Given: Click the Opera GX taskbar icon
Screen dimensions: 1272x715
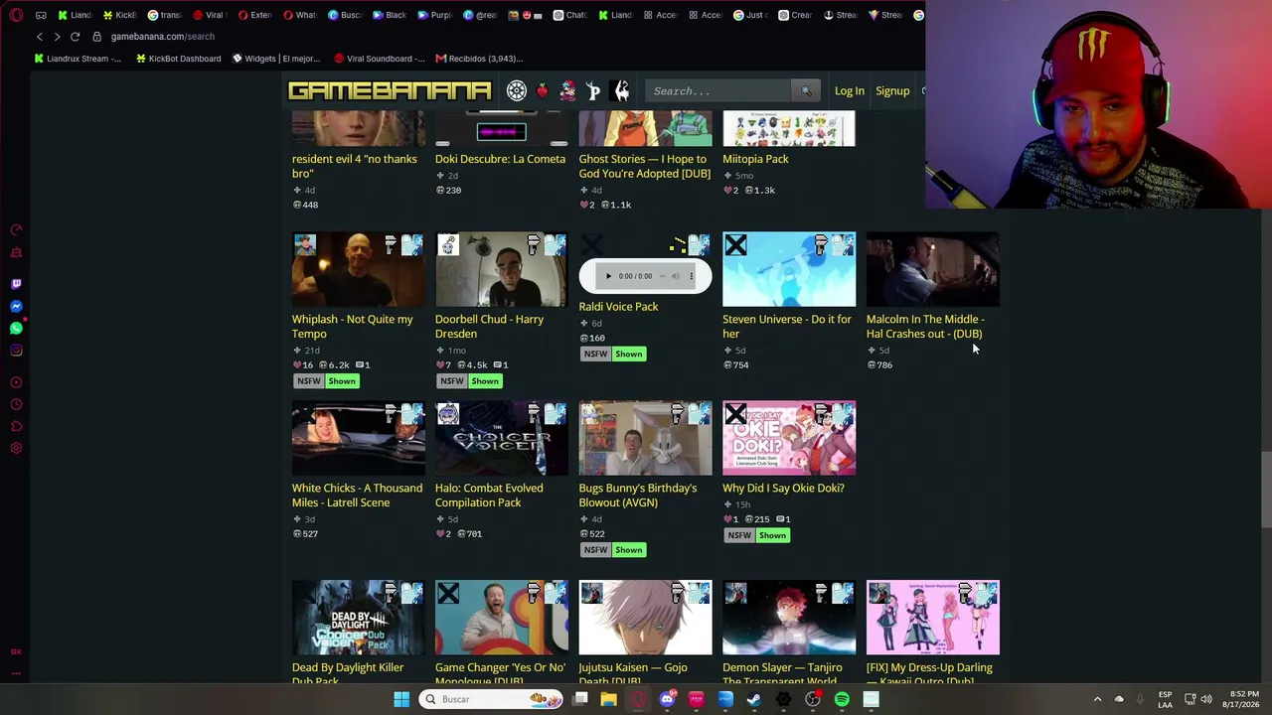Looking at the screenshot, I should (638, 699).
